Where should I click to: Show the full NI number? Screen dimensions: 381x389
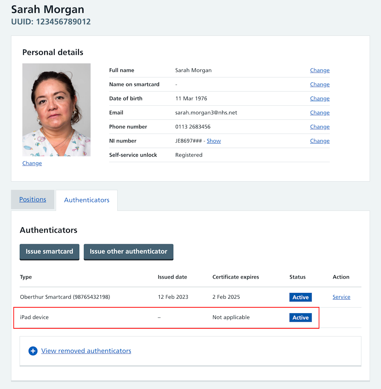coord(214,141)
